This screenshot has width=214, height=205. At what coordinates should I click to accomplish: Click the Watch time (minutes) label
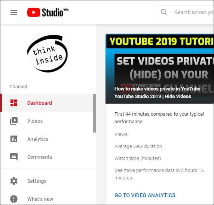point(138,158)
